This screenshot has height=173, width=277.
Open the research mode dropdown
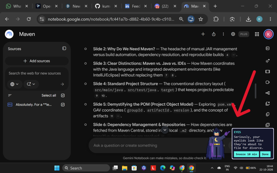click(x=31, y=84)
